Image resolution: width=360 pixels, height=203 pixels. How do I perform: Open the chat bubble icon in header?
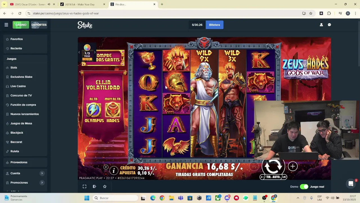tap(329, 25)
